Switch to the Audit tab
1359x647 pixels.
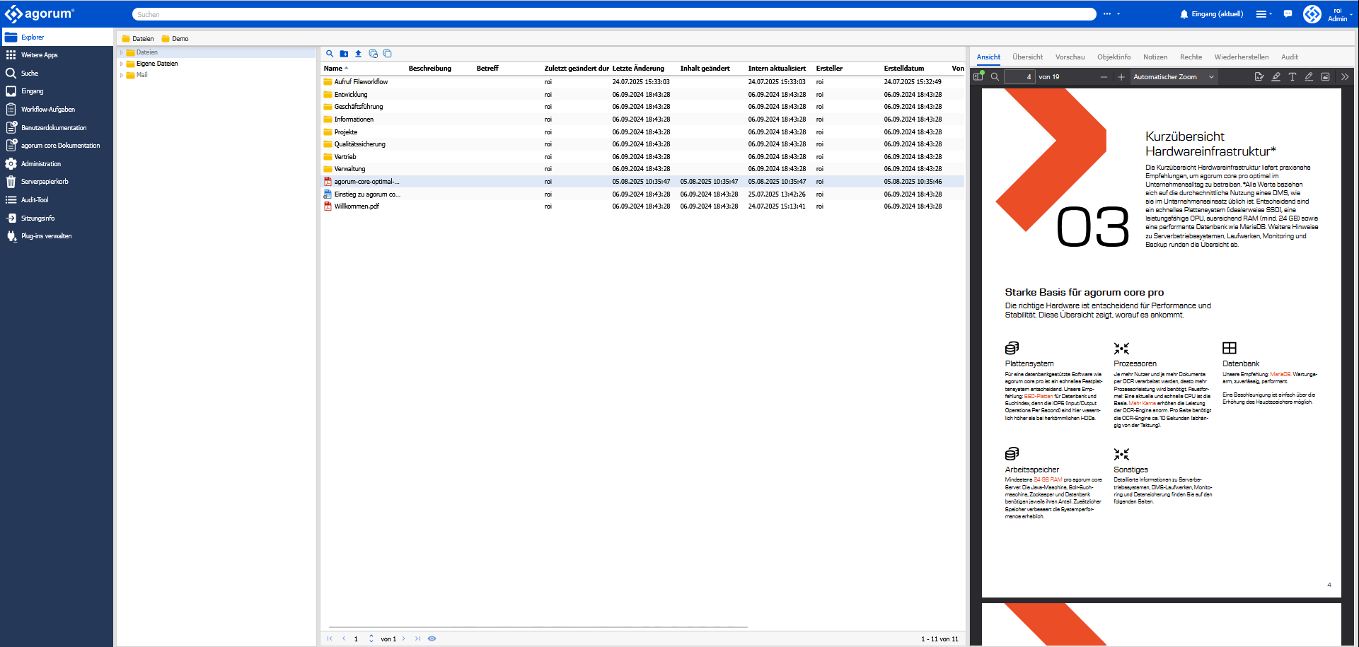tap(1290, 57)
